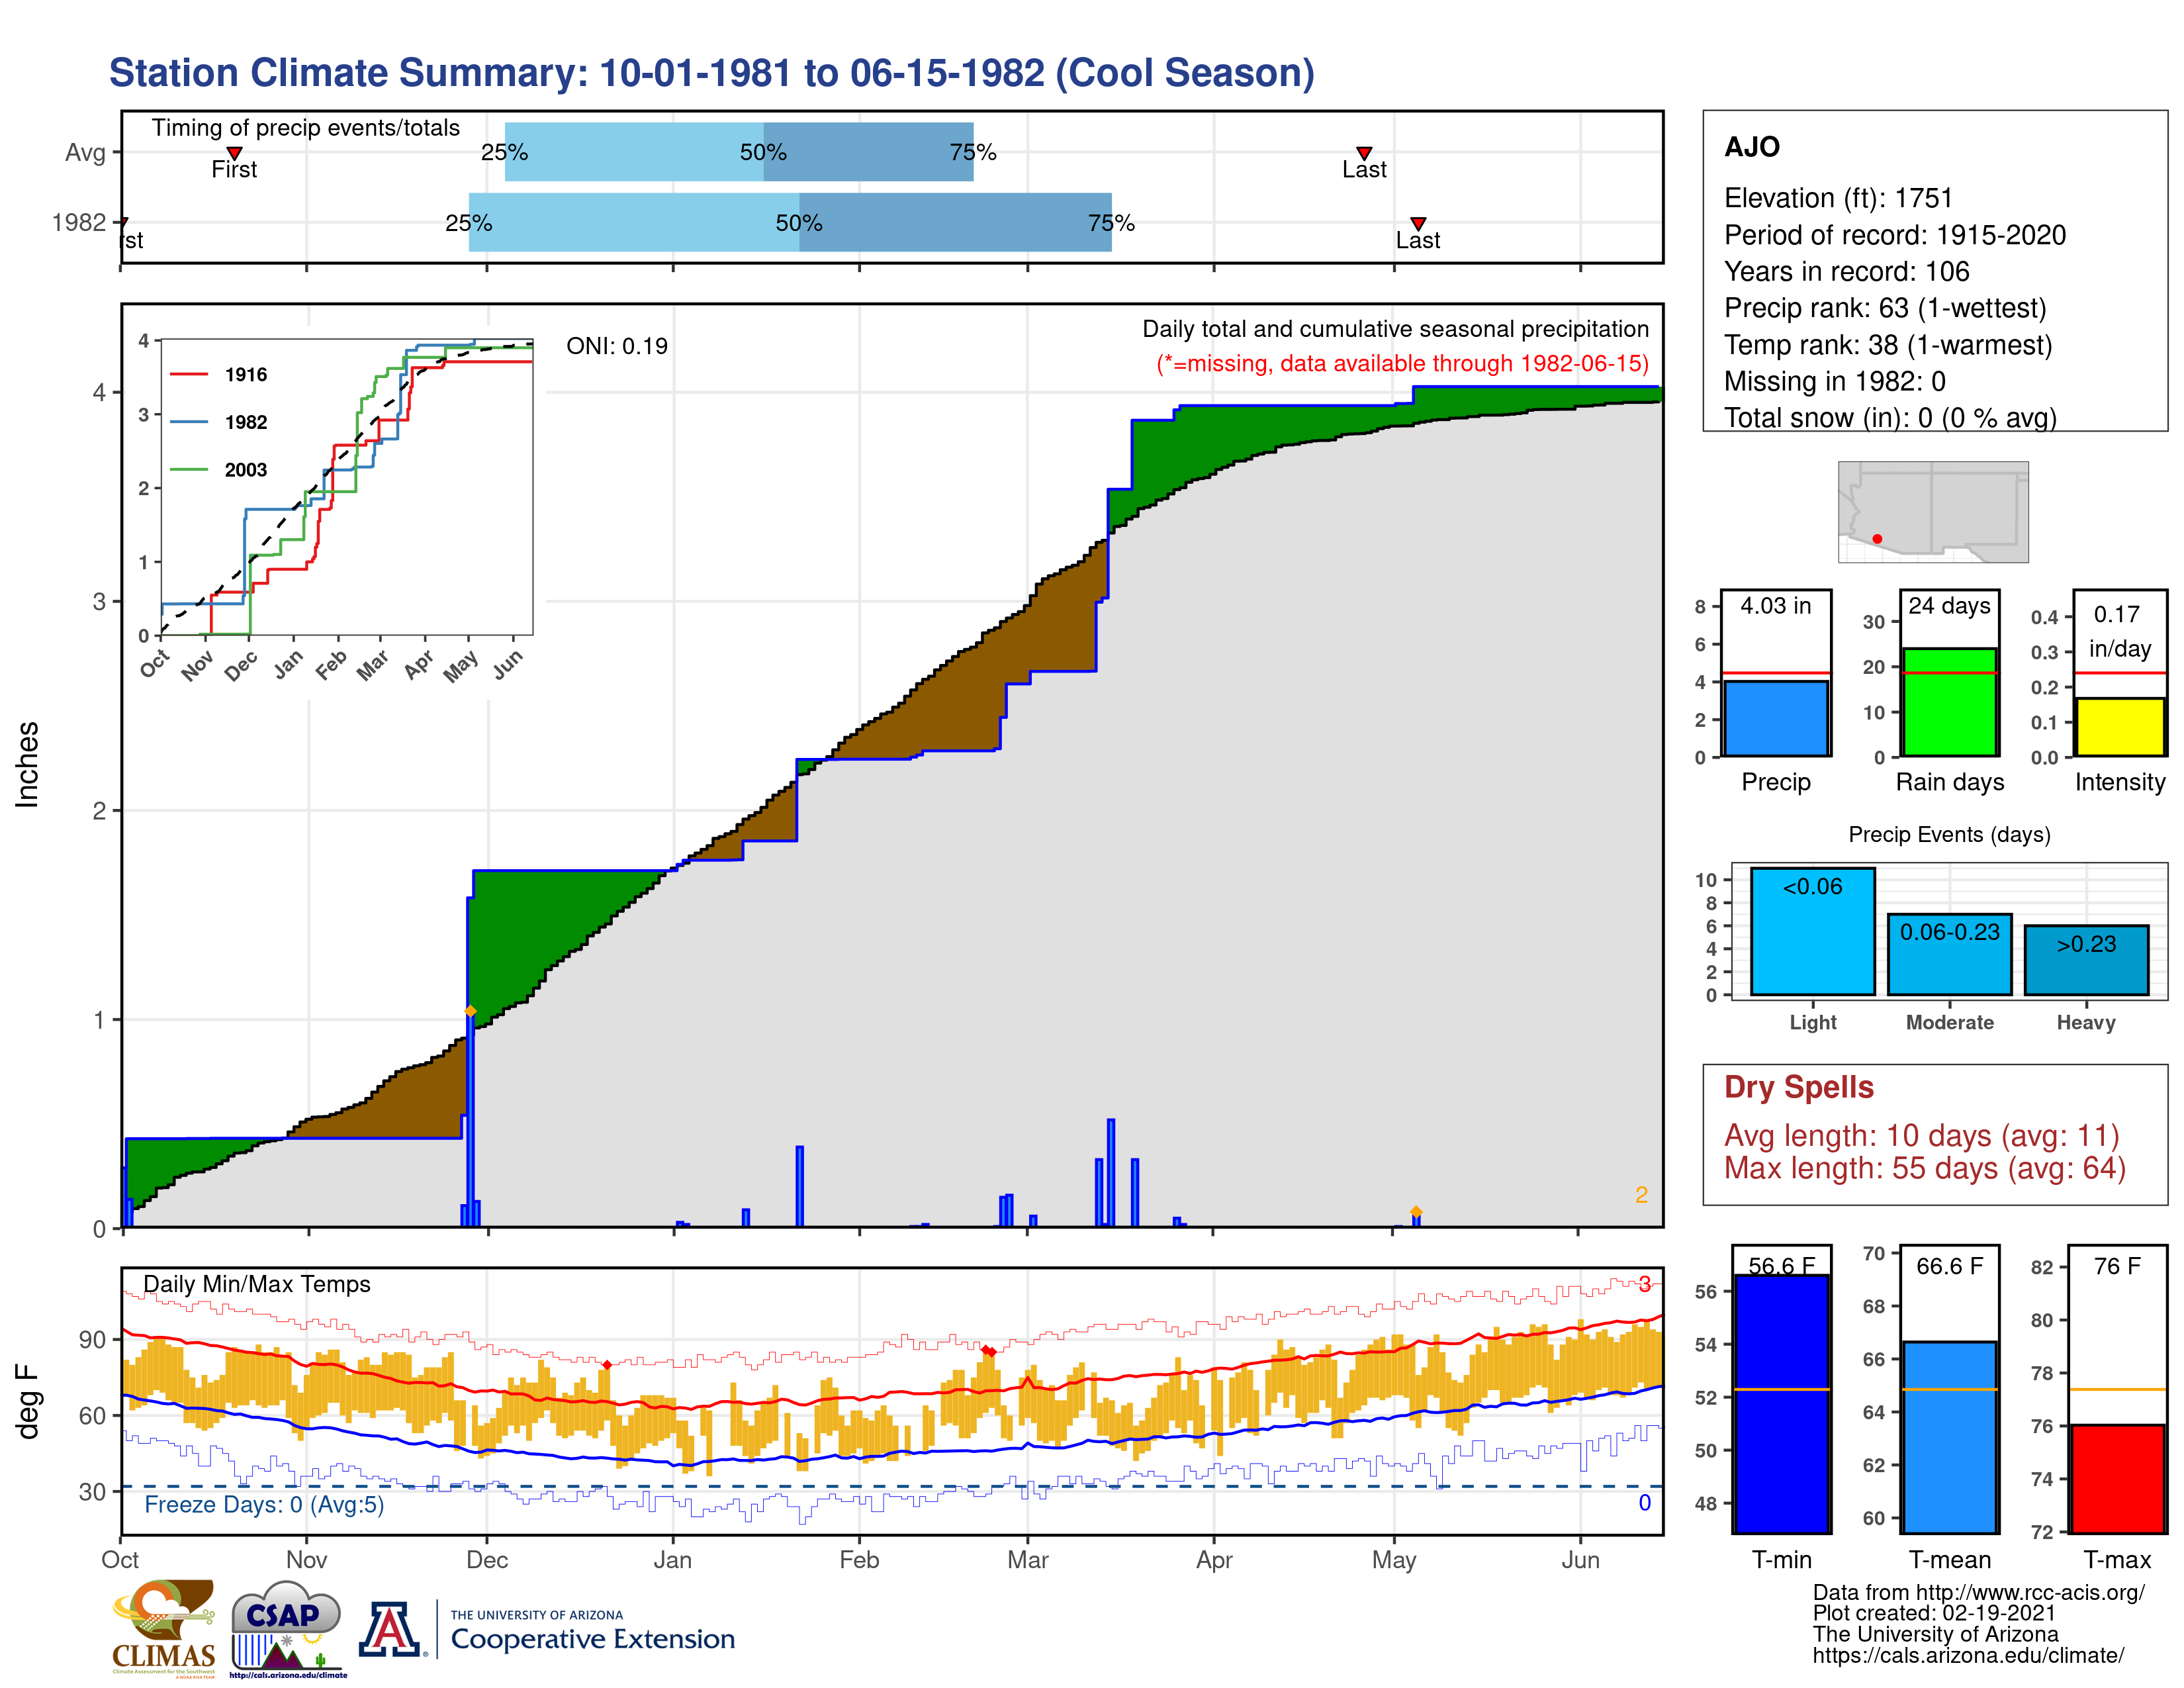Viewport: 2184px width, 1688px height.
Task: Click the 1982 legend entry in inset
Action: pos(219,422)
